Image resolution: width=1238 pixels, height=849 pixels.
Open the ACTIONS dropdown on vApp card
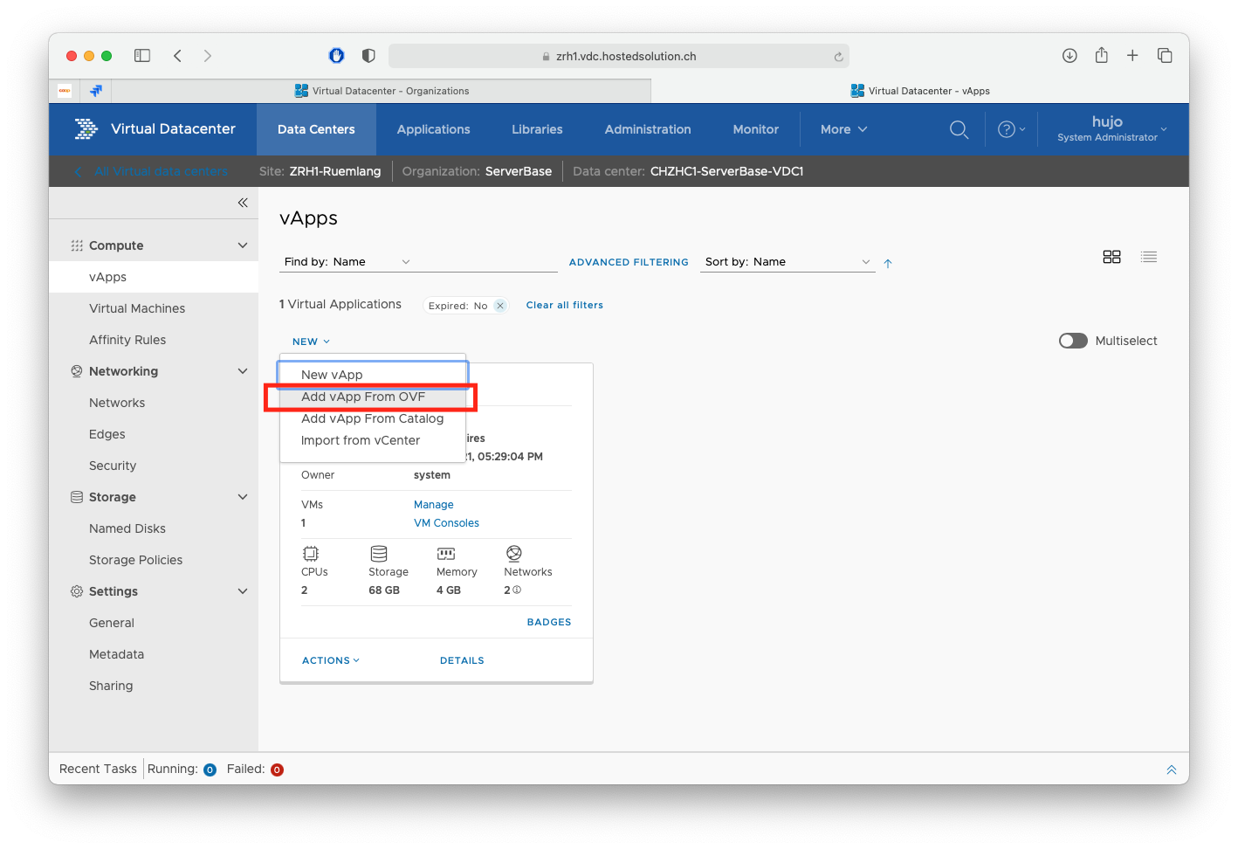[331, 660]
